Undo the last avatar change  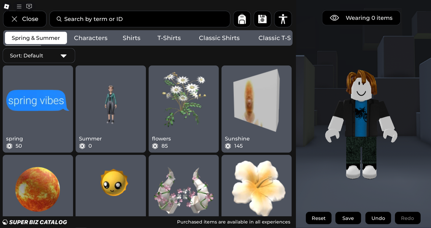click(x=378, y=218)
